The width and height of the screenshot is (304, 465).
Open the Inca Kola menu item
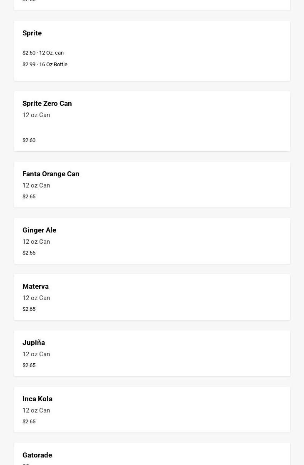(x=37, y=399)
